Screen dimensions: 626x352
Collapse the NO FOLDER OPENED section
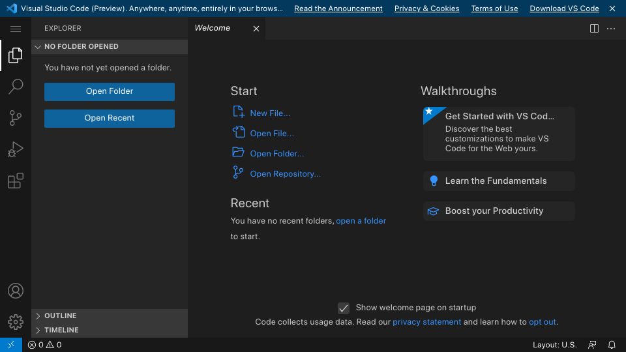click(110, 47)
